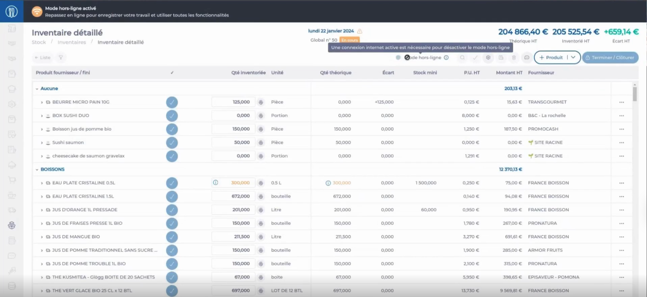Uncheck validation for BOX SUSHI DUO
Viewport: 647px width, 297px height.
pos(172,116)
